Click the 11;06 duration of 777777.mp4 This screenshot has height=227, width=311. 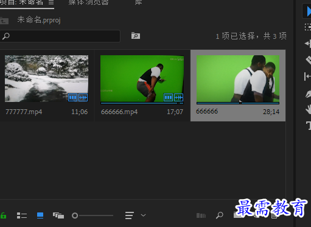80,112
